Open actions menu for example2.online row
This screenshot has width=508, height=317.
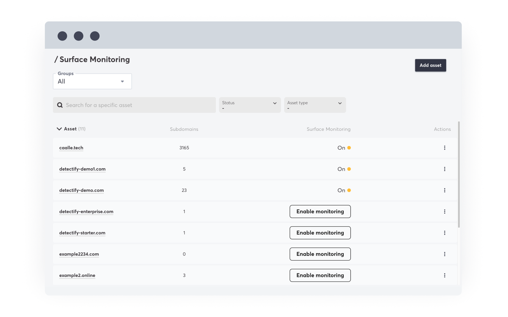click(444, 275)
